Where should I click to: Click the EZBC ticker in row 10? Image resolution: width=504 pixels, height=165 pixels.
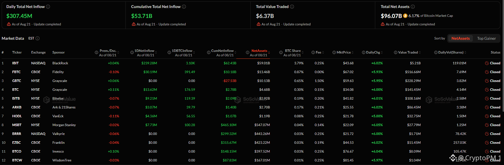(x=17, y=143)
